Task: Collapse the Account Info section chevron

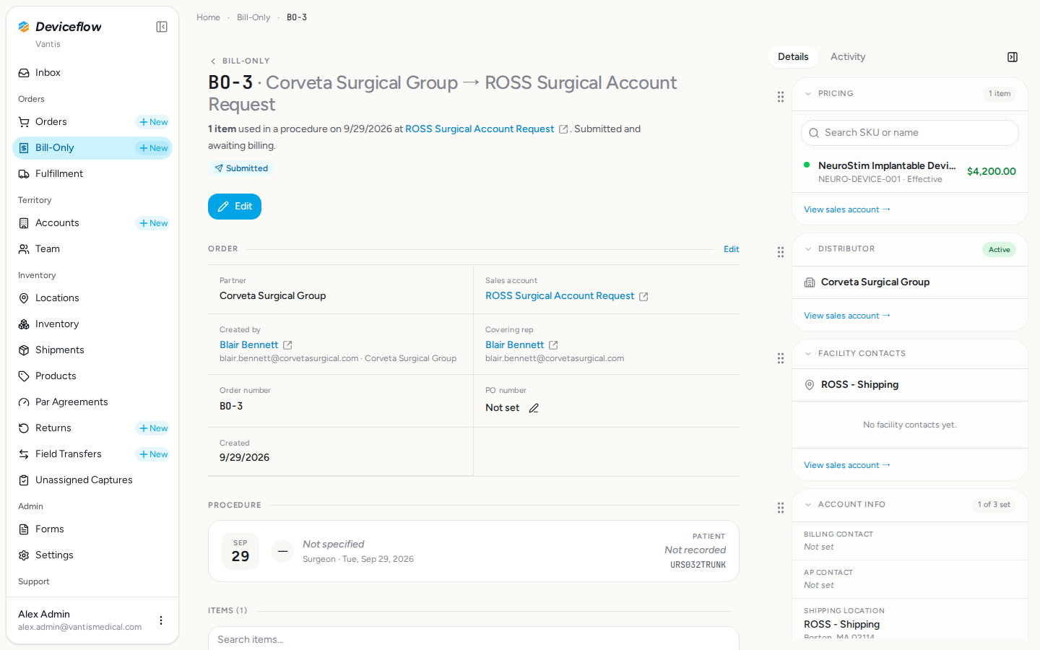Action: 808,505
